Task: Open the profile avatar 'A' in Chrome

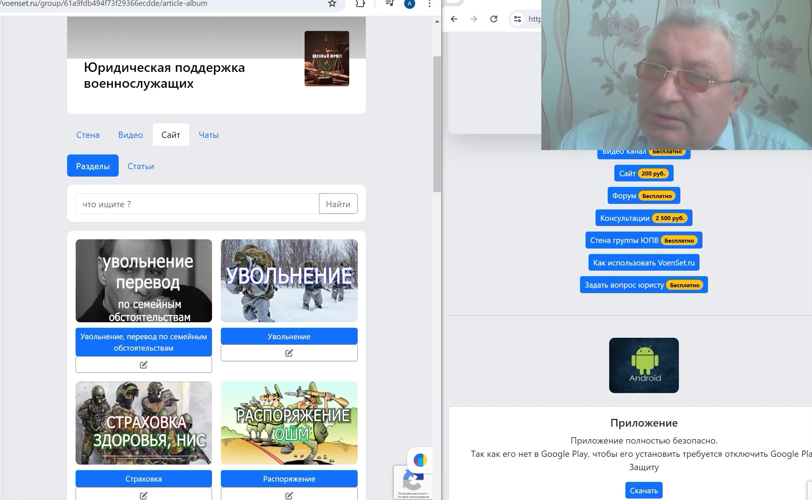Action: point(409,4)
